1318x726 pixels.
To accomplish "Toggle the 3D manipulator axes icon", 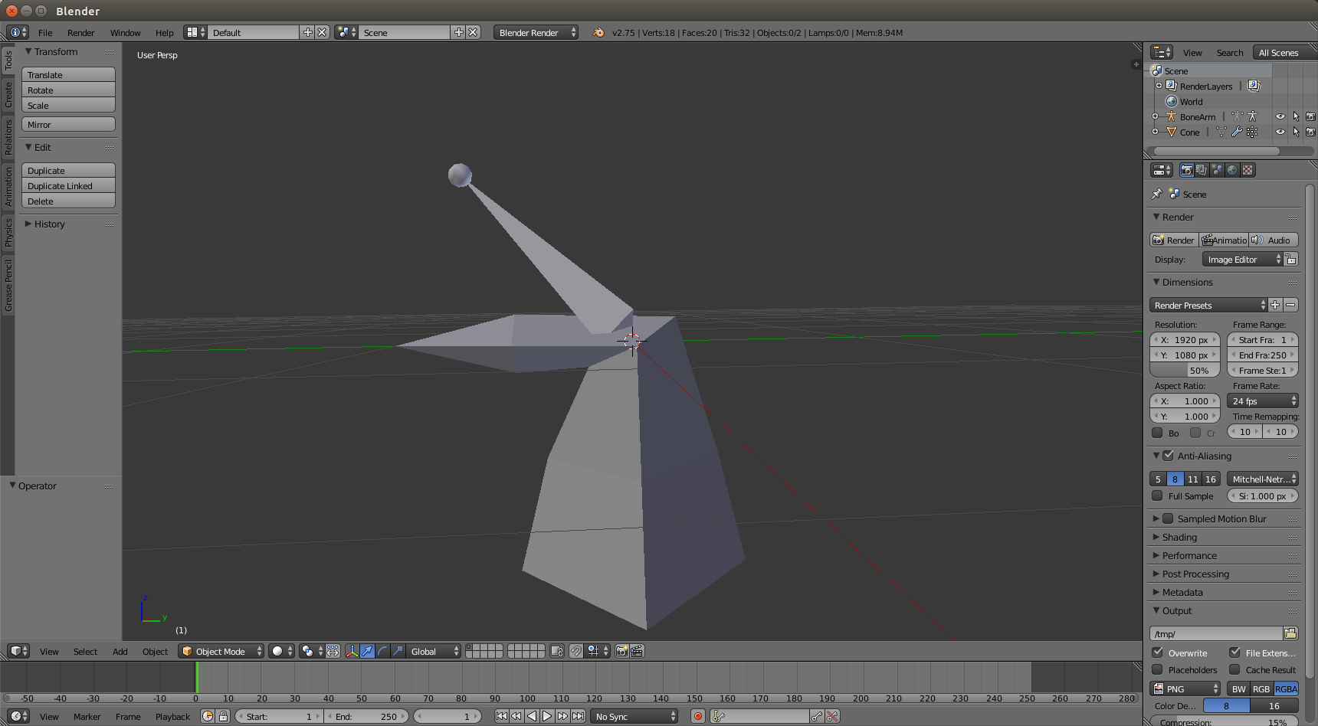I will point(352,651).
